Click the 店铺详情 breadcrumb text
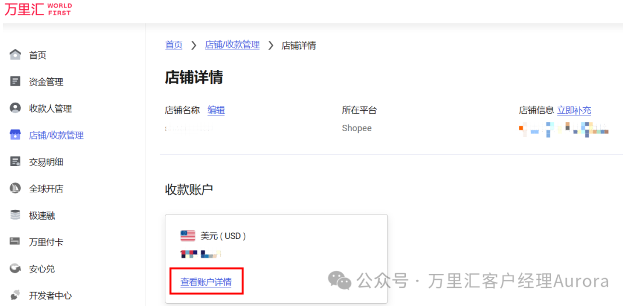The height and width of the screenshot is (306, 629). tap(299, 45)
